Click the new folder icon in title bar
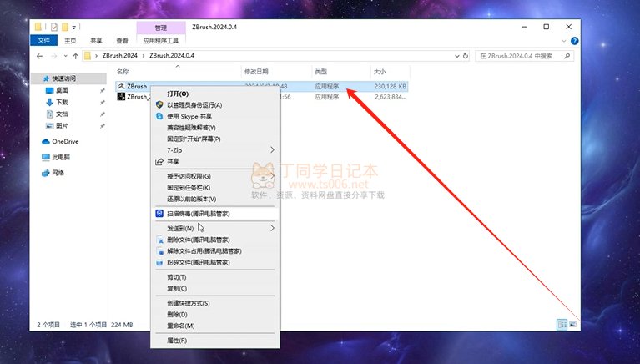Image resolution: width=640 pixels, height=364 pixels. [x=65, y=28]
